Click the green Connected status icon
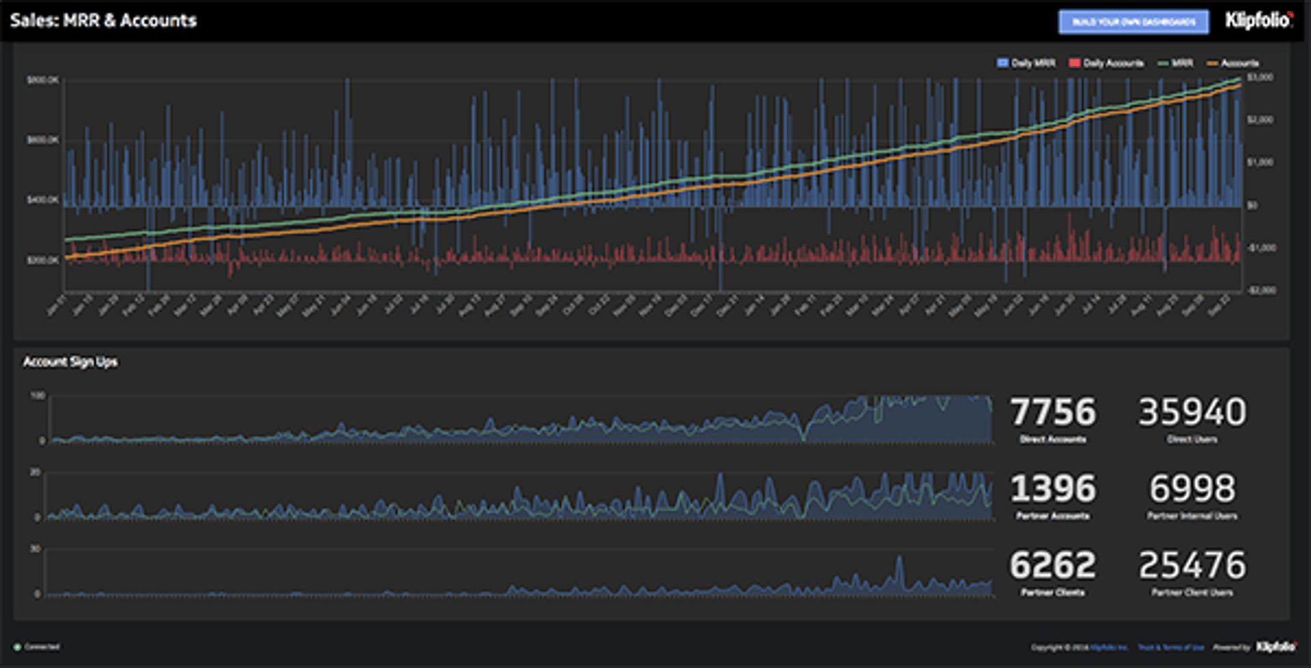The width and height of the screenshot is (1311, 668). tap(18, 647)
